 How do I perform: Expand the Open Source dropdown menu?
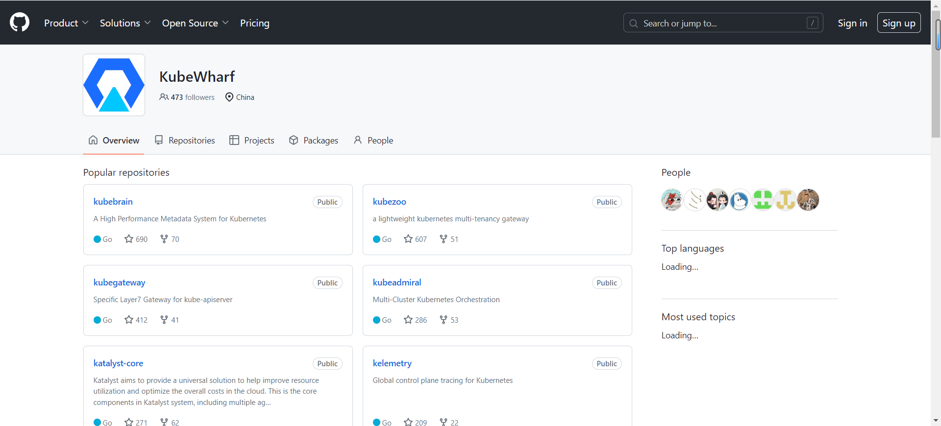(x=195, y=23)
